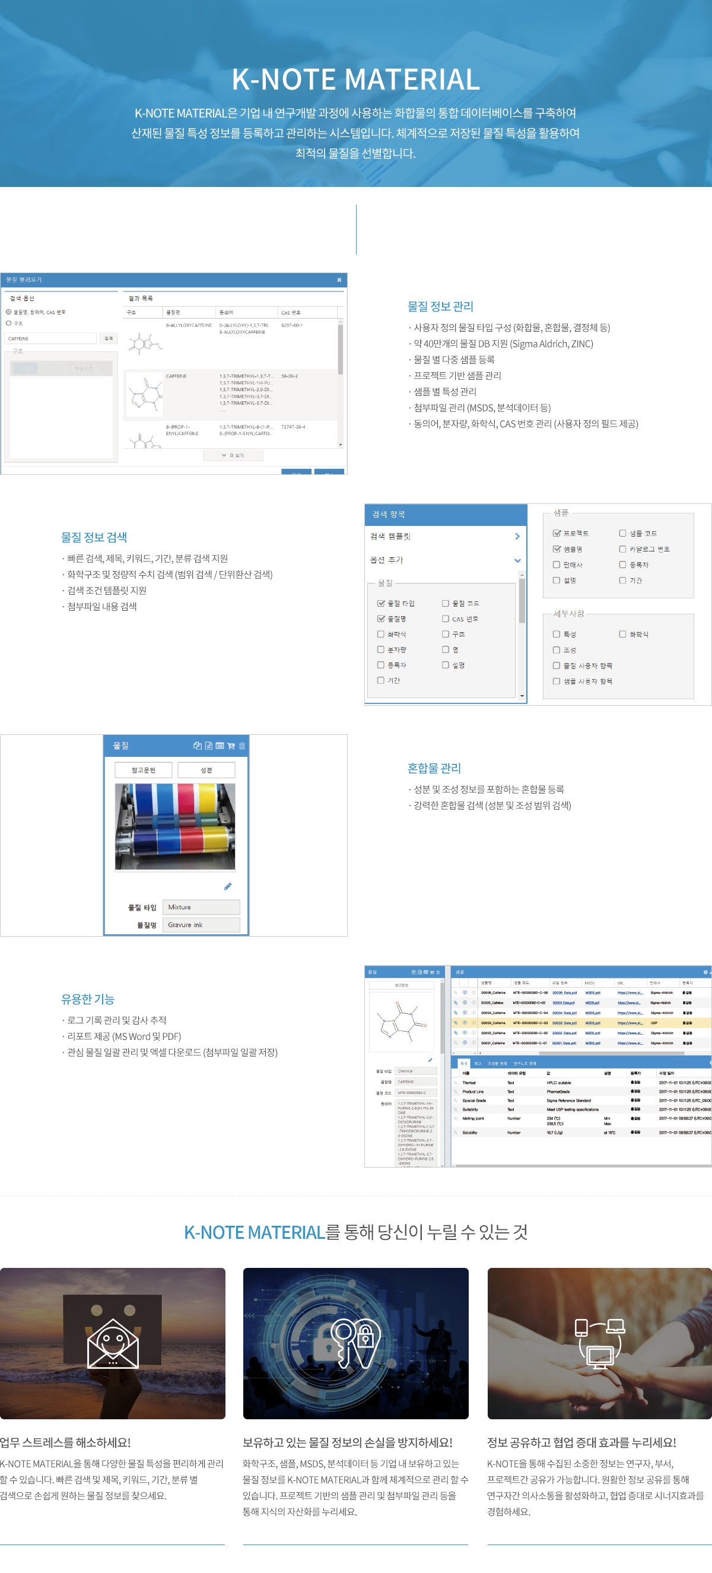Check the 분자량 checkbox

click(x=381, y=650)
